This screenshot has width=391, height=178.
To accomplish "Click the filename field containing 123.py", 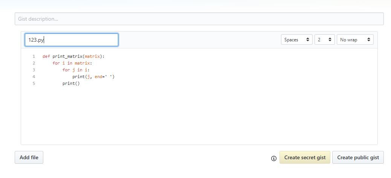I will click(71, 40).
